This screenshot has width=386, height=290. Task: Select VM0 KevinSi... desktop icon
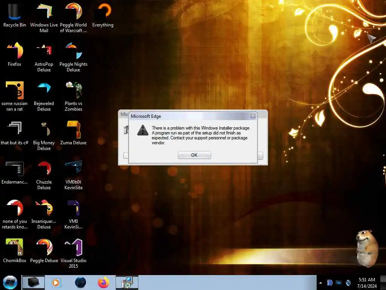(74, 214)
